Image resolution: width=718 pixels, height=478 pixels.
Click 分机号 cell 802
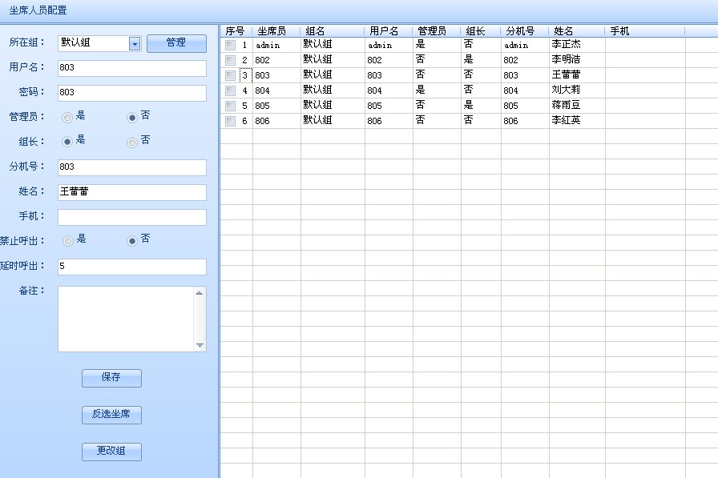tap(525, 60)
